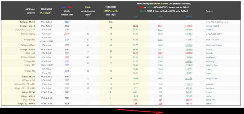Select the theoretic max 128 Gbps cell
The image size is (244, 114).
pyautogui.click(x=111, y=22)
